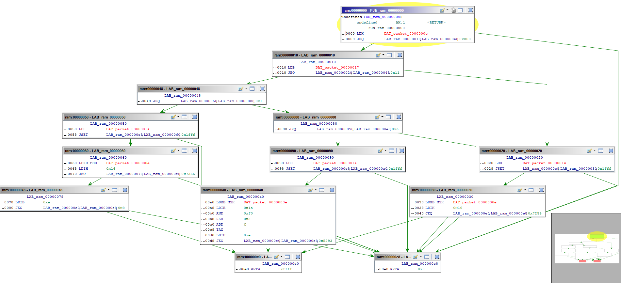Screen dimensions: 621x283
Task: Click 0x0 value in RETW at 00e8
Action: [x=421, y=269]
